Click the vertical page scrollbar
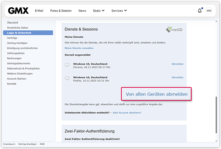 [x=216, y=120]
